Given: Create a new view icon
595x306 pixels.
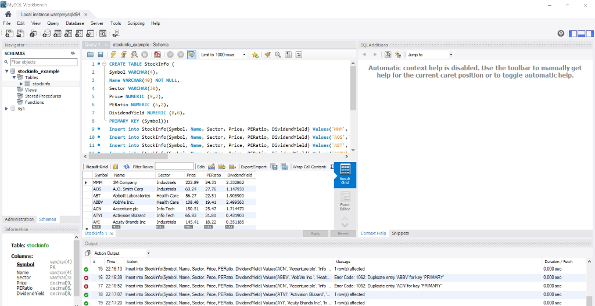Looking at the screenshot, I should [x=69, y=33].
